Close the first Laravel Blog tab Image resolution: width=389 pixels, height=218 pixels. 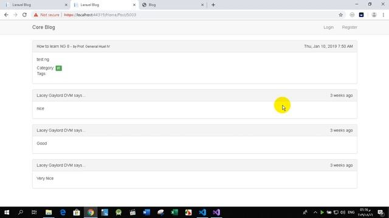coord(66,5)
